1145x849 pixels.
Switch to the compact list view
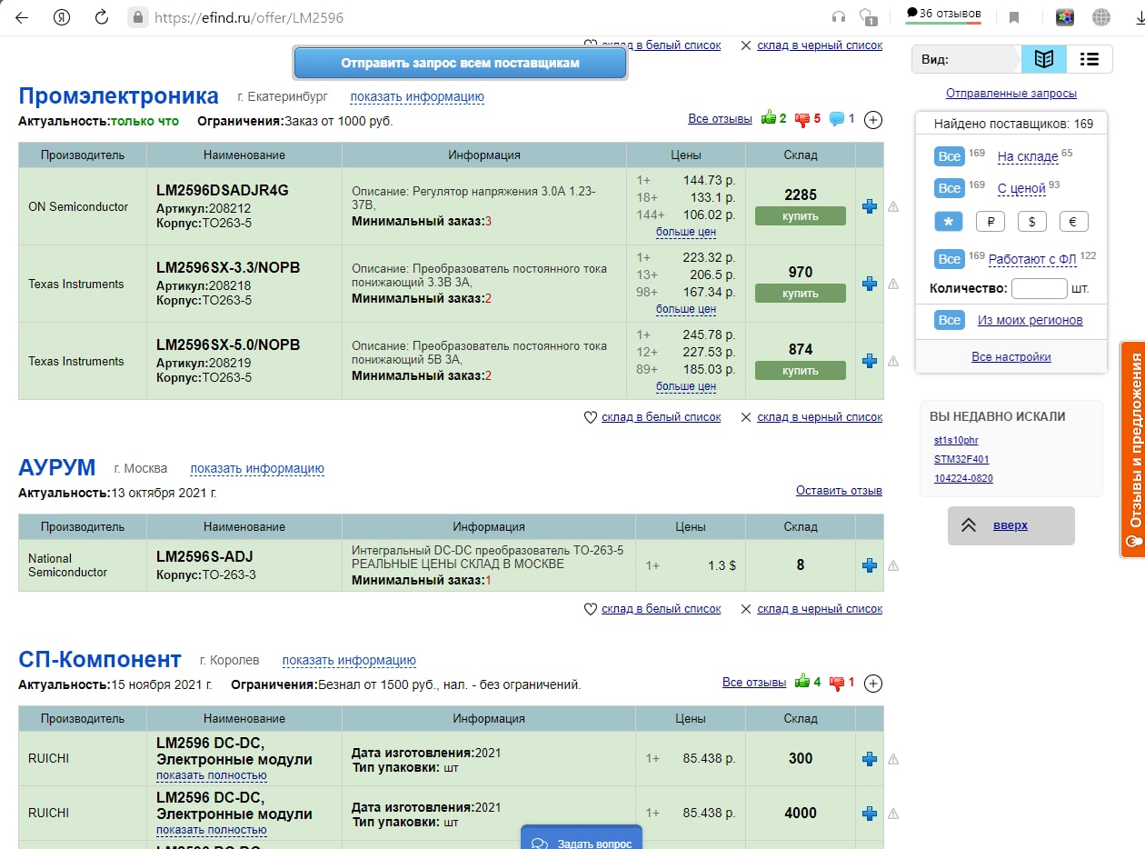(x=1089, y=59)
